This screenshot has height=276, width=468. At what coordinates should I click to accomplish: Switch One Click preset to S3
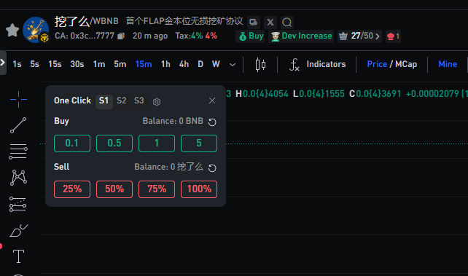[x=139, y=100]
